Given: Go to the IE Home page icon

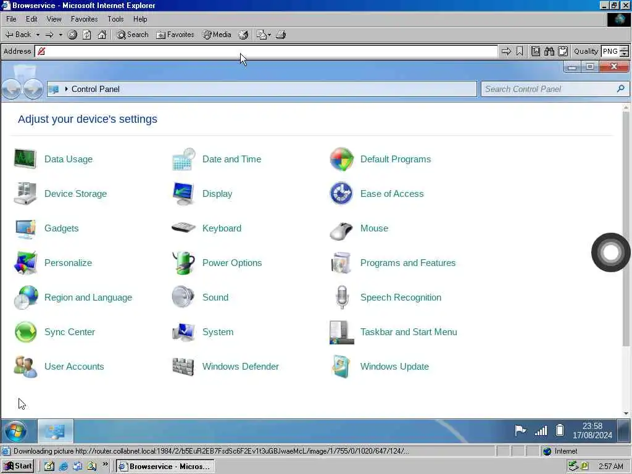Looking at the screenshot, I should tap(102, 35).
